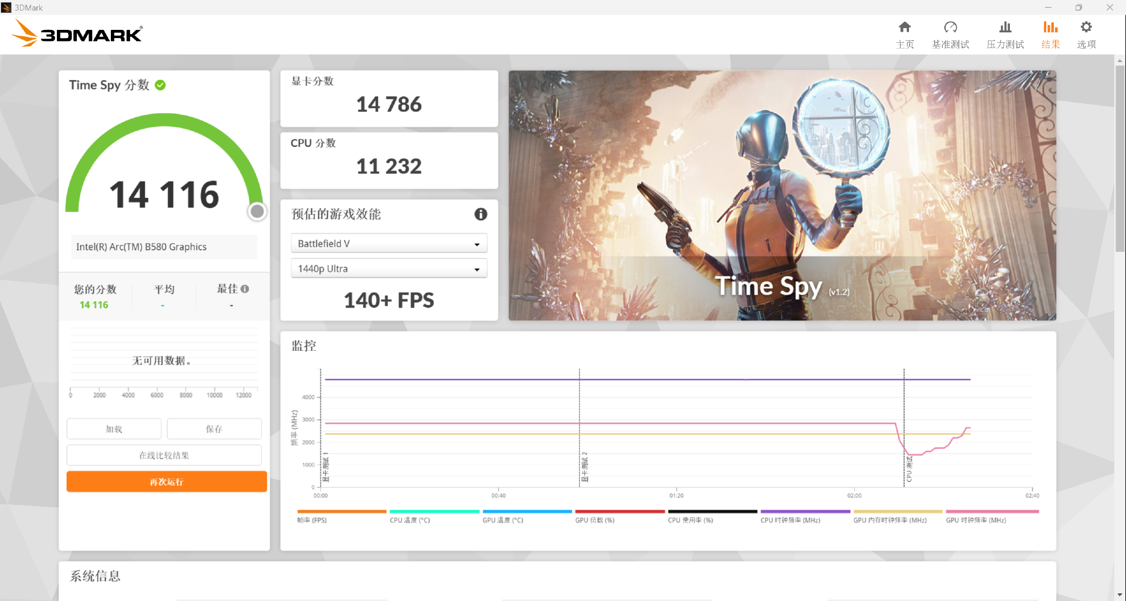
Task: Open the 1440p Ultra resolution dropdown
Action: (x=389, y=269)
